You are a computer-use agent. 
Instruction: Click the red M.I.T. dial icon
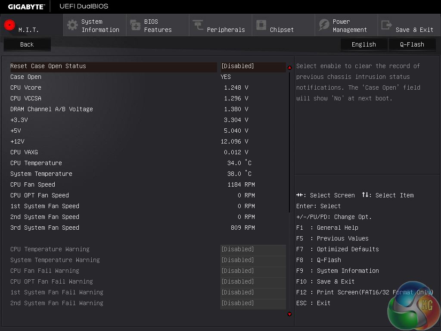click(9, 25)
